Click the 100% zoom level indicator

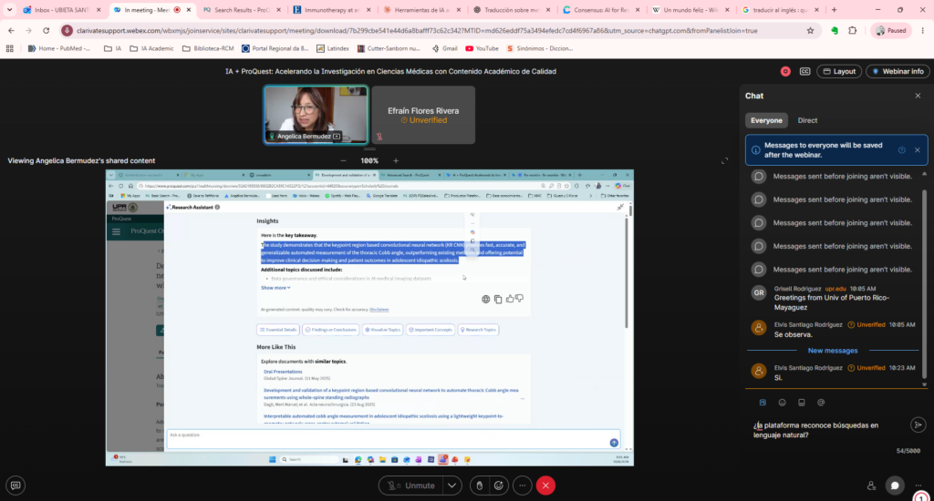pyautogui.click(x=369, y=160)
